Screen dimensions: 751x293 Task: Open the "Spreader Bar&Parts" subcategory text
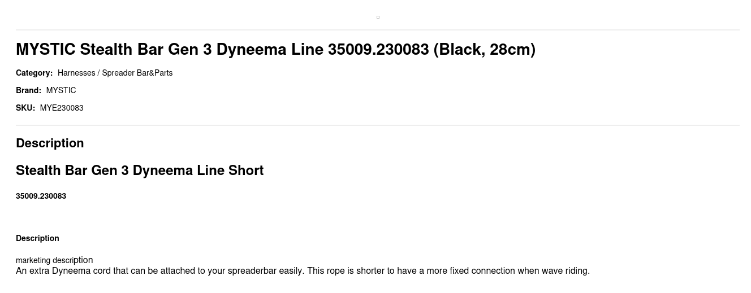point(137,73)
